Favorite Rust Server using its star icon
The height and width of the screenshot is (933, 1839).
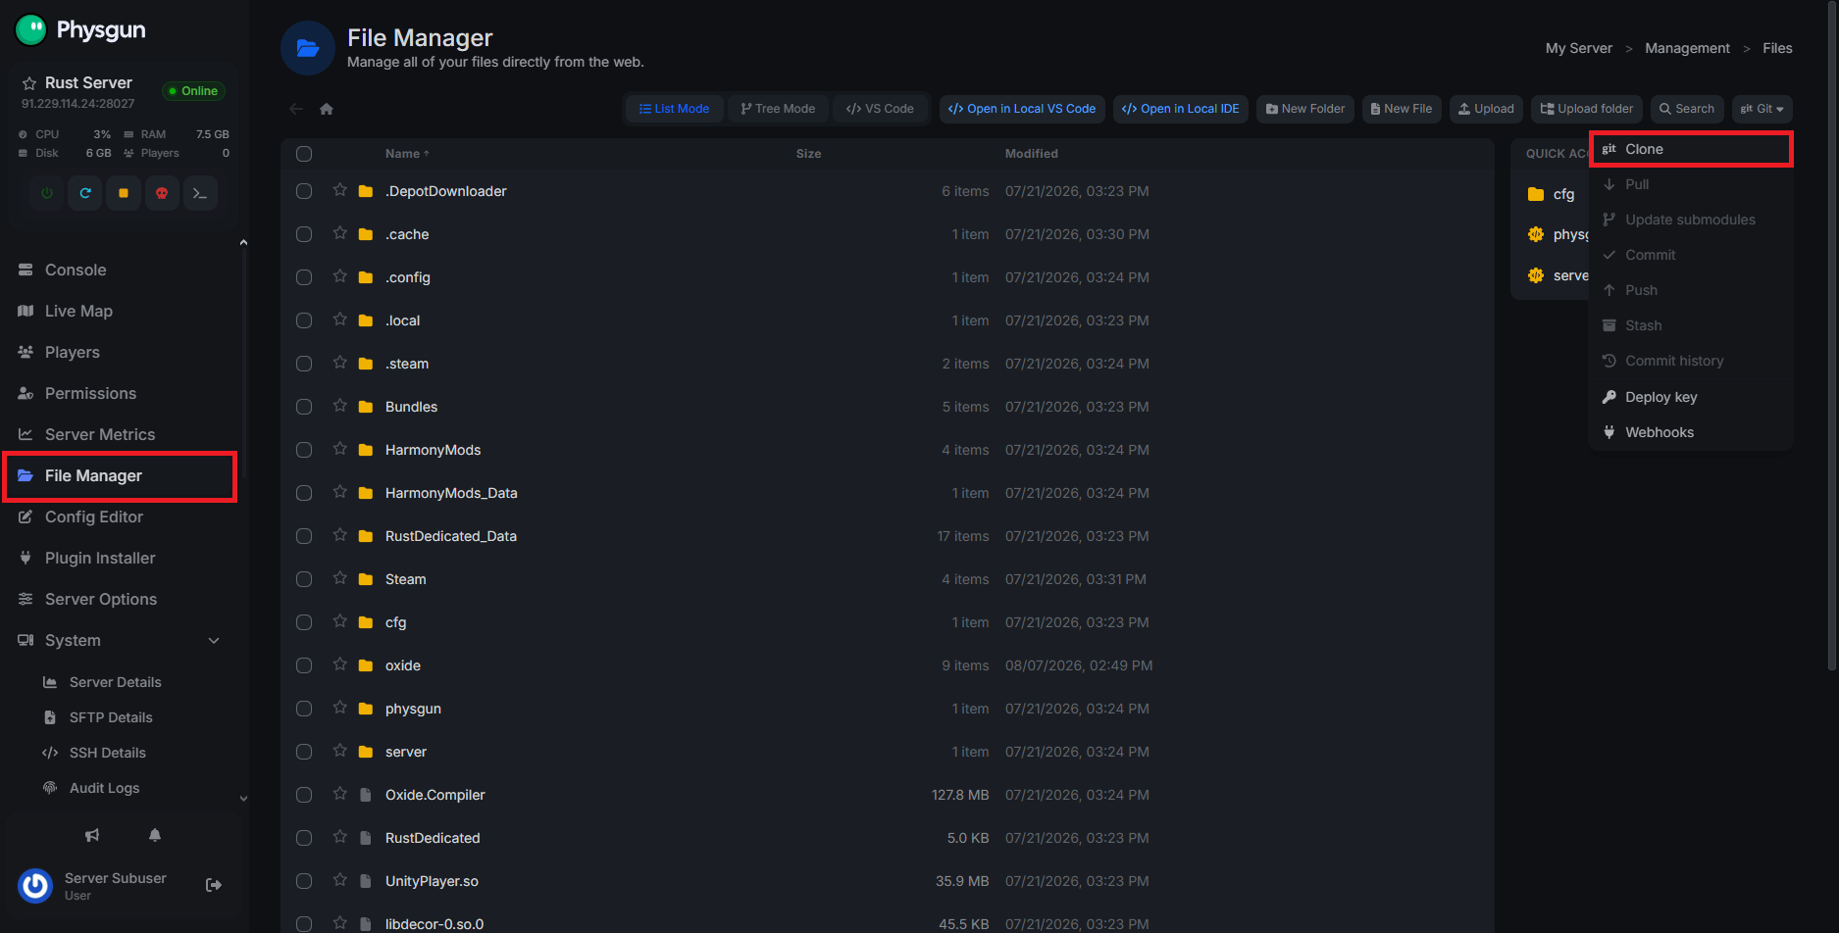[29, 83]
